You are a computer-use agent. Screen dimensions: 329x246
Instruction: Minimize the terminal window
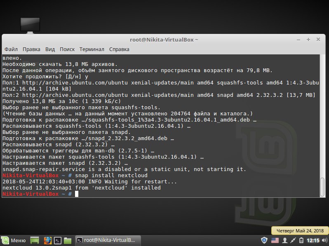coord(298,40)
